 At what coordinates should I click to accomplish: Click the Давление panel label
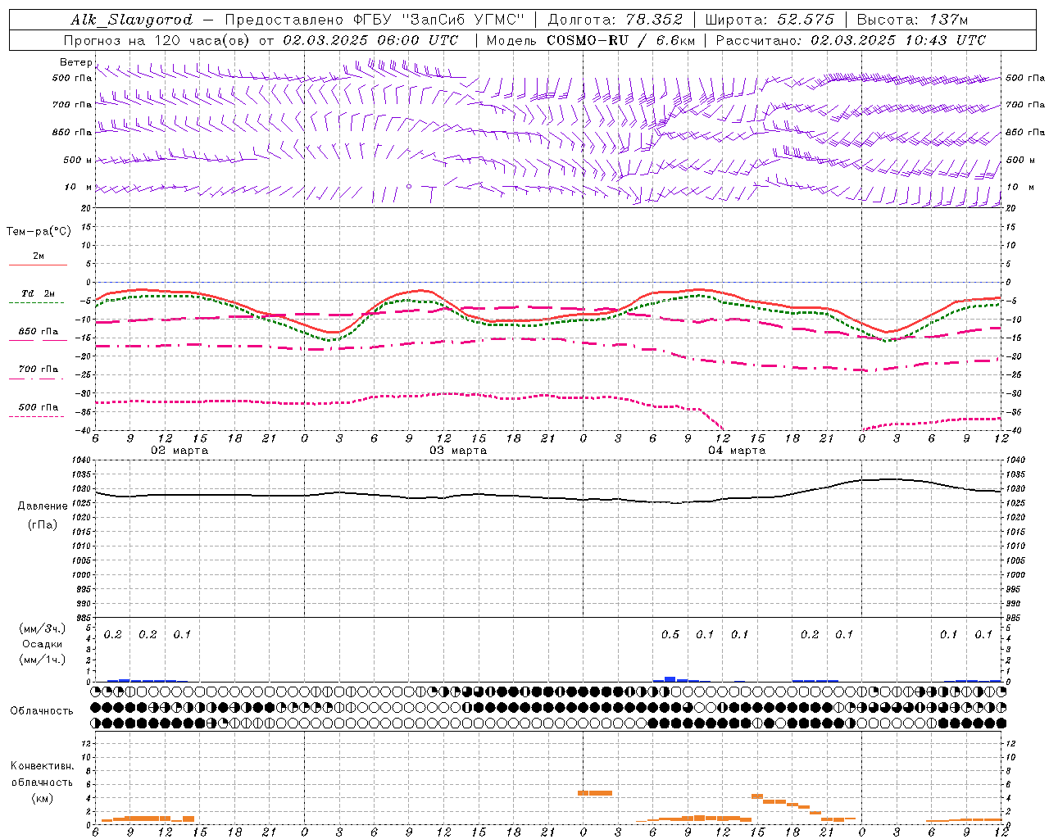click(43, 506)
